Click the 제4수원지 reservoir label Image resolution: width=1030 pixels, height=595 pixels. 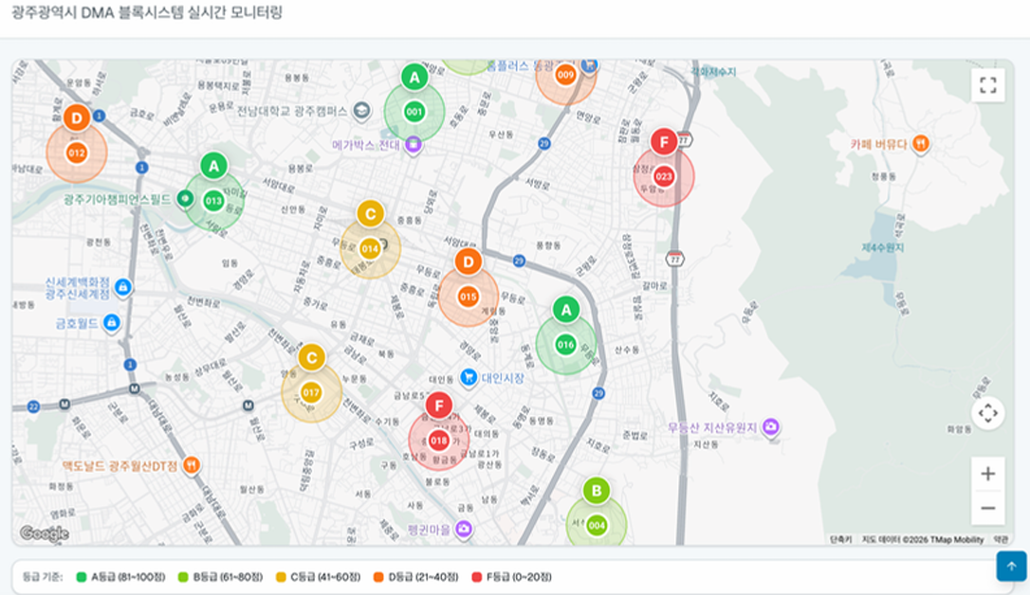[x=883, y=247]
